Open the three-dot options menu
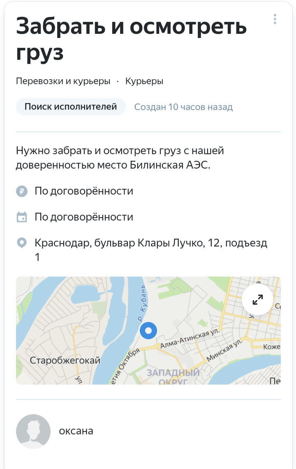Screen dimensions: 296x469 pyautogui.click(x=275, y=19)
